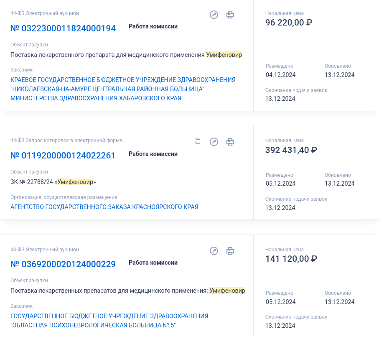
Task: Click the starting price 141 120,00 ₽
Action: (291, 259)
